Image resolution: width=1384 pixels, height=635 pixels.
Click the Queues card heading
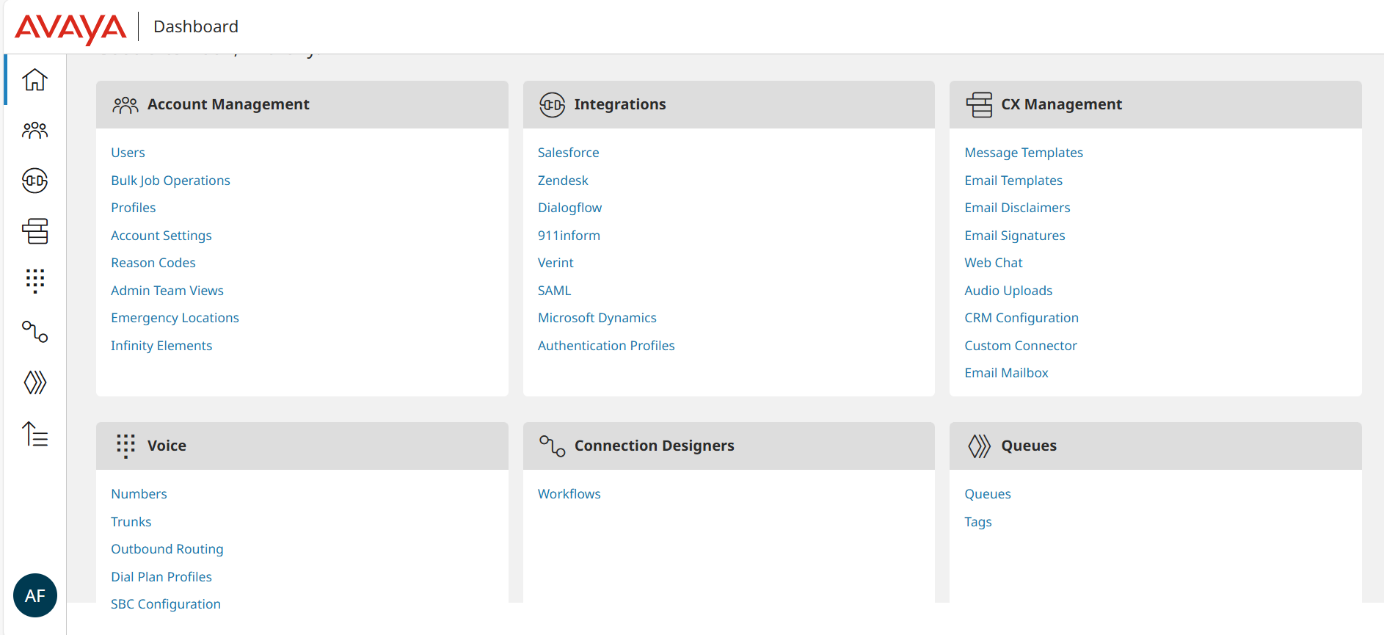coord(1029,446)
